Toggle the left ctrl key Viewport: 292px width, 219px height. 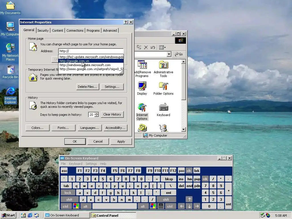click(66, 206)
